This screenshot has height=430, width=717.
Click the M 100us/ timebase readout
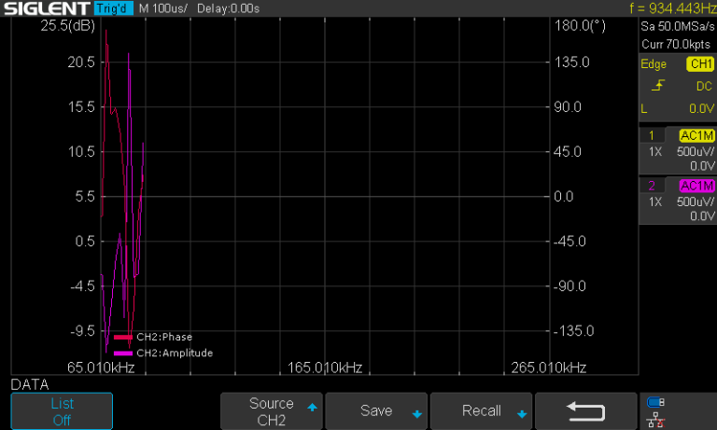163,8
